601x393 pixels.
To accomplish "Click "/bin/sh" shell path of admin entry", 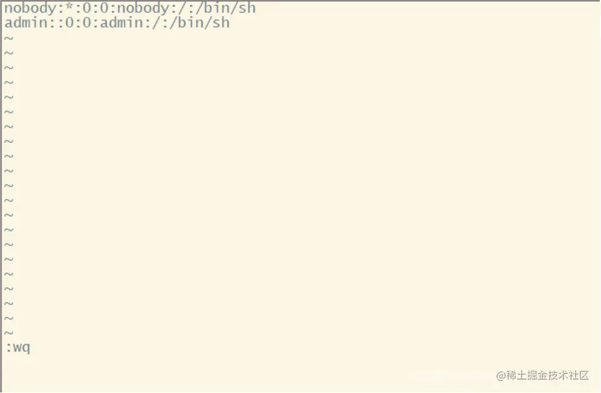I will pyautogui.click(x=200, y=23).
